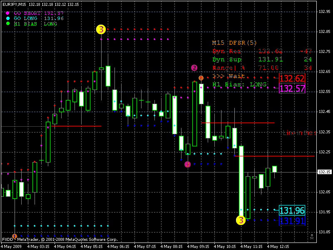Click the skull icon in chart corner
Screen dimensions: 333x250
312,237
